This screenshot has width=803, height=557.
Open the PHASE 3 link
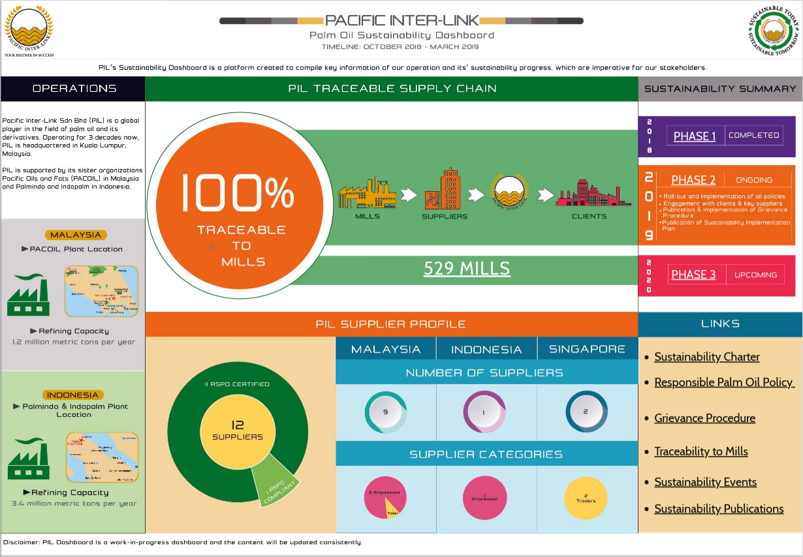693,275
